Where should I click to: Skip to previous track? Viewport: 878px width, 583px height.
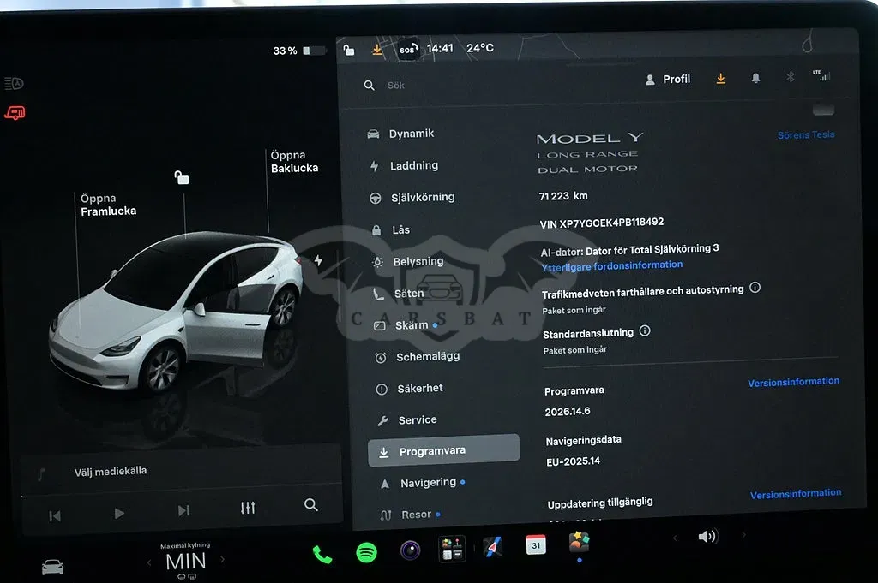[x=55, y=515]
